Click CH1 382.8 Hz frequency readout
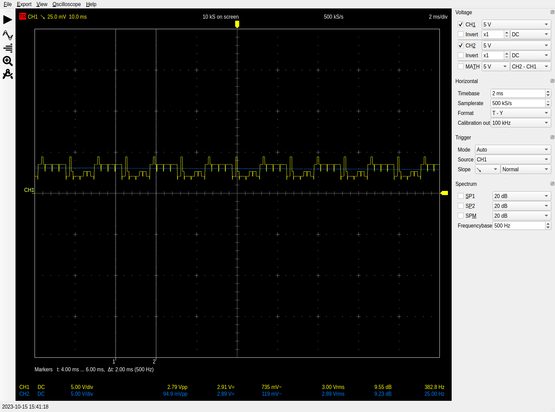 click(x=434, y=387)
